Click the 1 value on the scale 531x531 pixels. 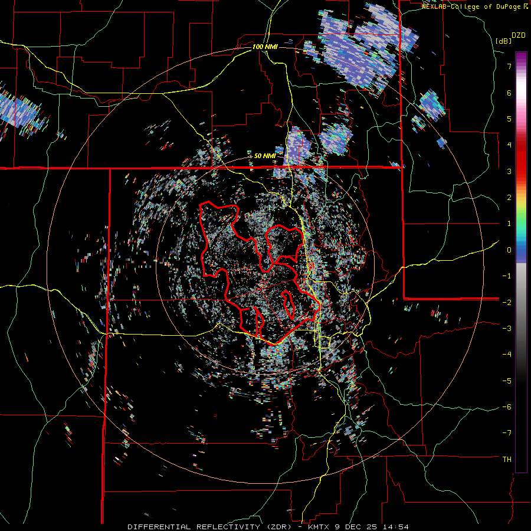(509, 224)
